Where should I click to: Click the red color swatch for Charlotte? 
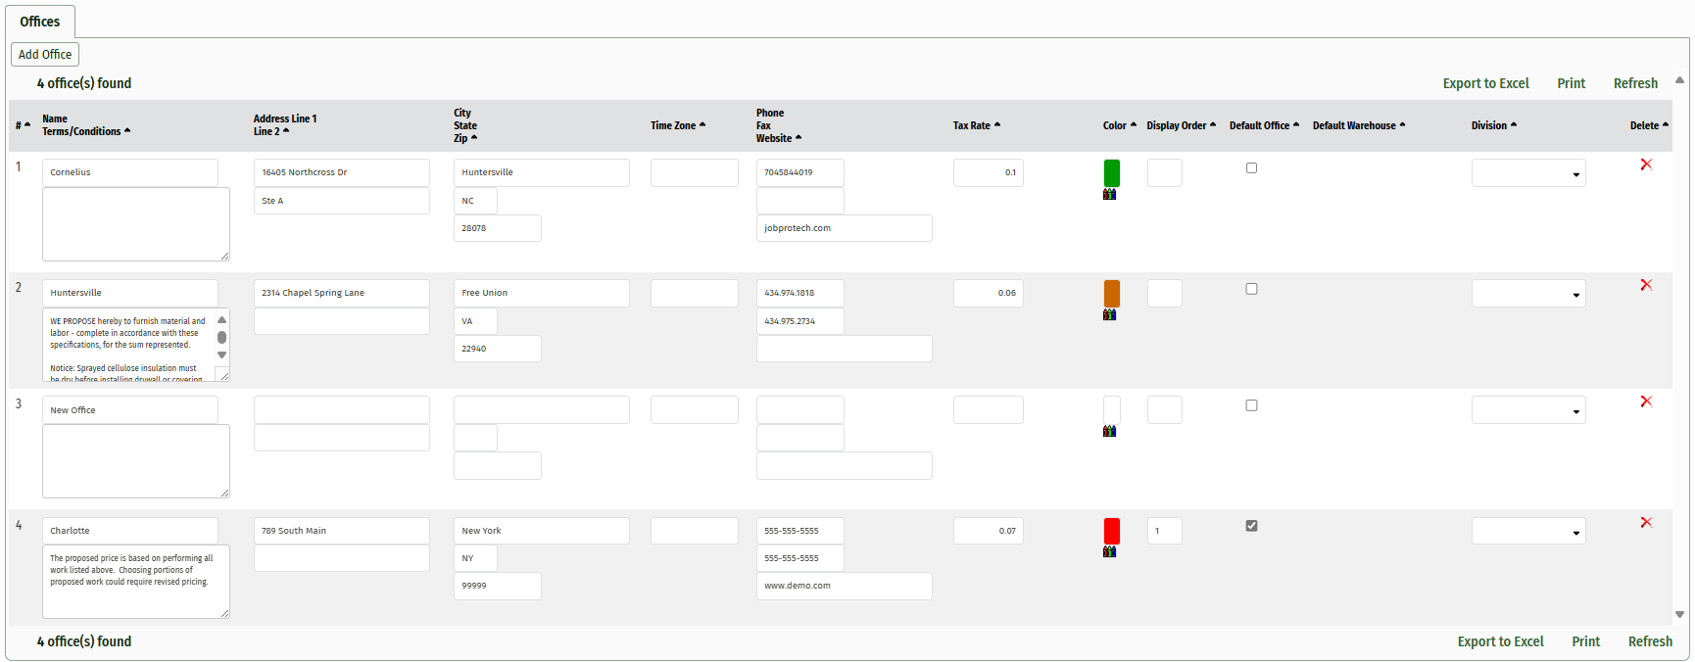coord(1111,531)
